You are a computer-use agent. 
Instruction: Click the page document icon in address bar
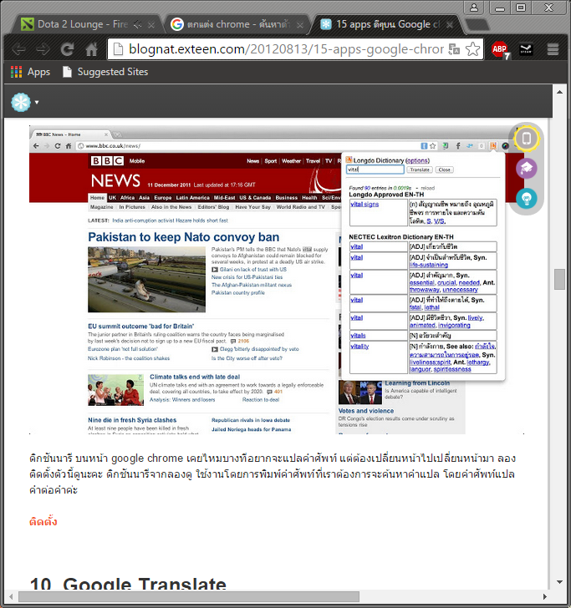point(118,49)
